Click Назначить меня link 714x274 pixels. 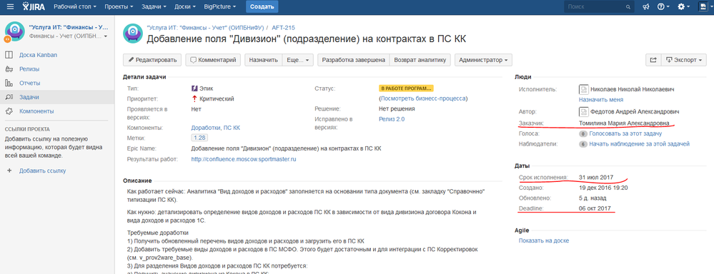tap(601, 99)
